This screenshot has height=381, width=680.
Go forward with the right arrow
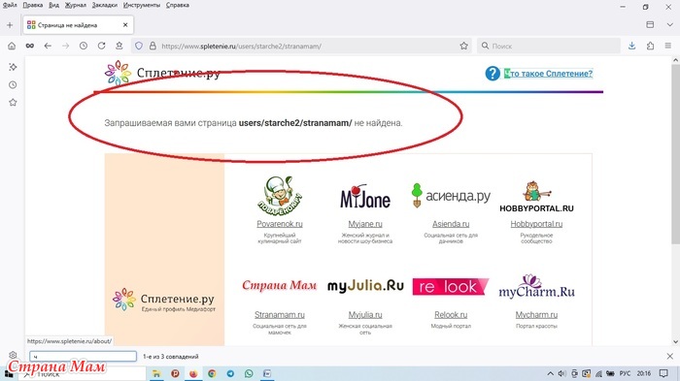point(65,46)
